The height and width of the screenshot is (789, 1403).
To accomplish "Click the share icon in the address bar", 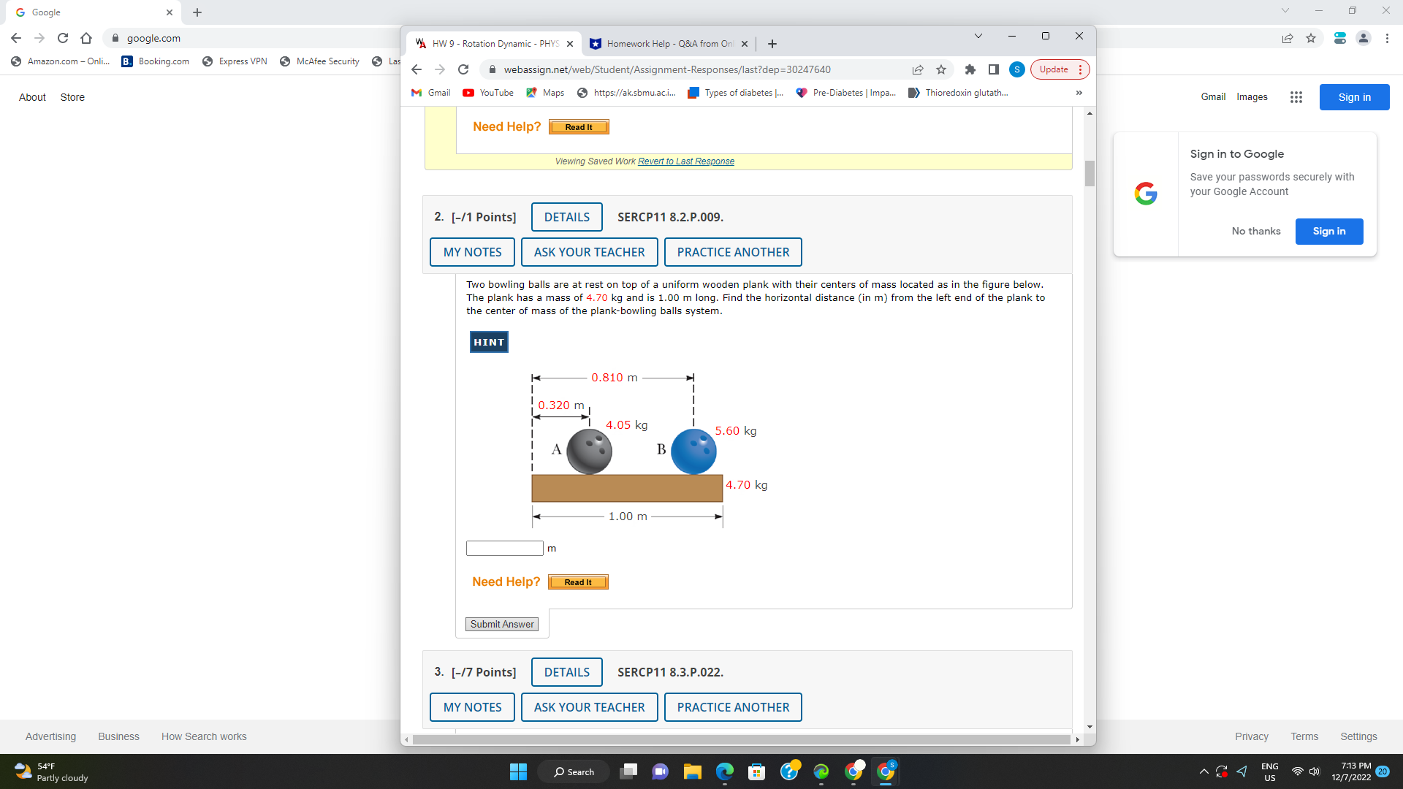I will (x=918, y=69).
